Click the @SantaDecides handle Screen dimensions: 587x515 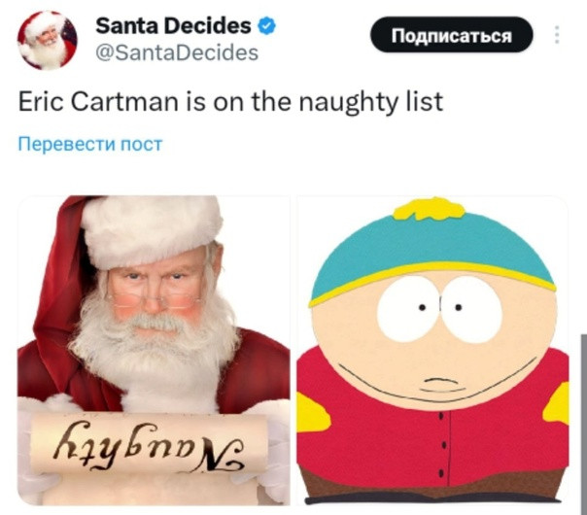point(177,53)
